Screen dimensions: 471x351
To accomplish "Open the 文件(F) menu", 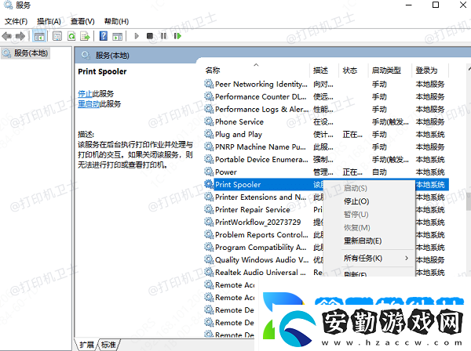I will pyautogui.click(x=16, y=21).
